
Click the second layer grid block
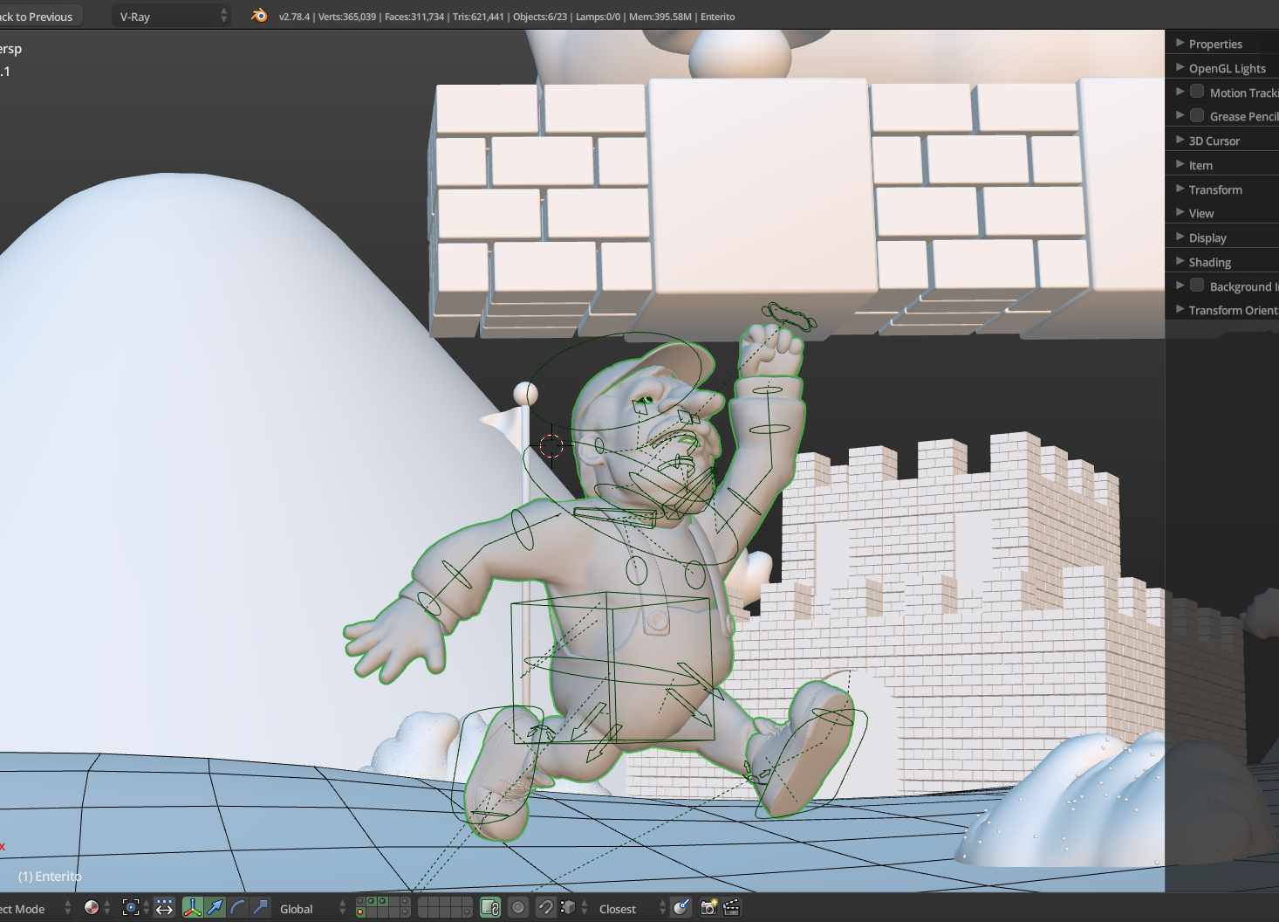(445, 908)
